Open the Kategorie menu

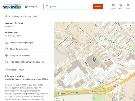[31, 7]
